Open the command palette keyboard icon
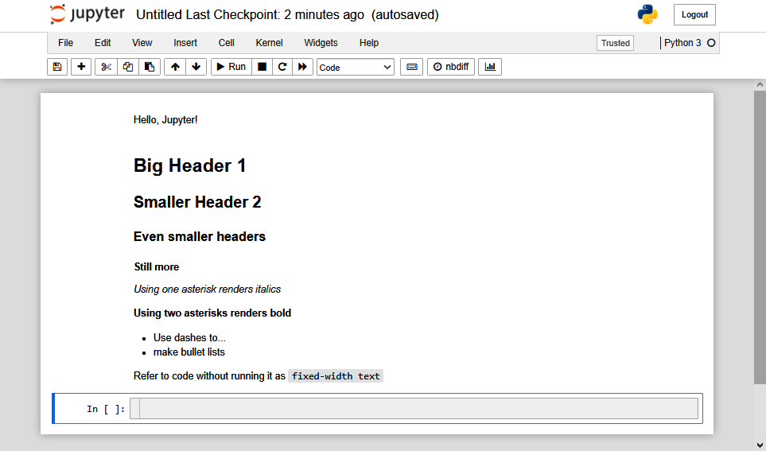The image size is (766, 451). [x=411, y=67]
